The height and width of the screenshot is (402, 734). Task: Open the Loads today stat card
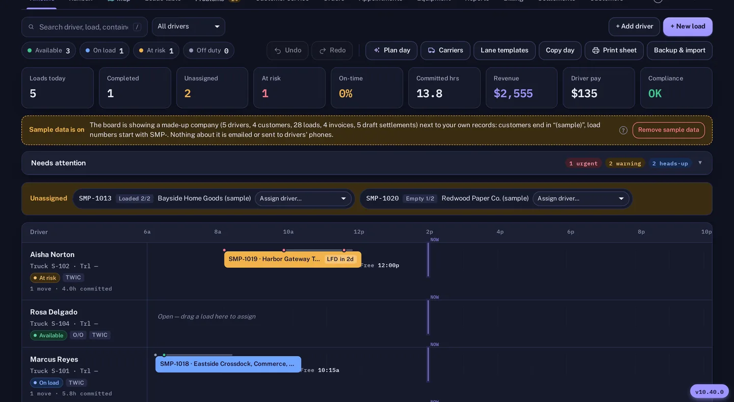coord(58,88)
